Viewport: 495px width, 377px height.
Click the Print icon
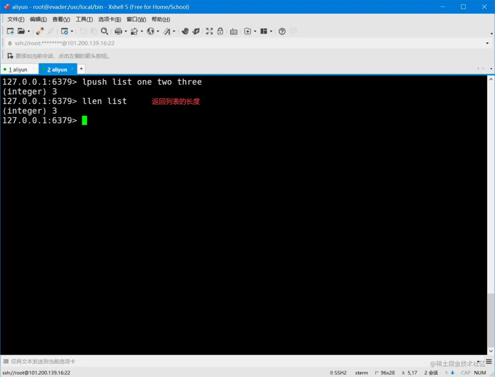coord(118,31)
